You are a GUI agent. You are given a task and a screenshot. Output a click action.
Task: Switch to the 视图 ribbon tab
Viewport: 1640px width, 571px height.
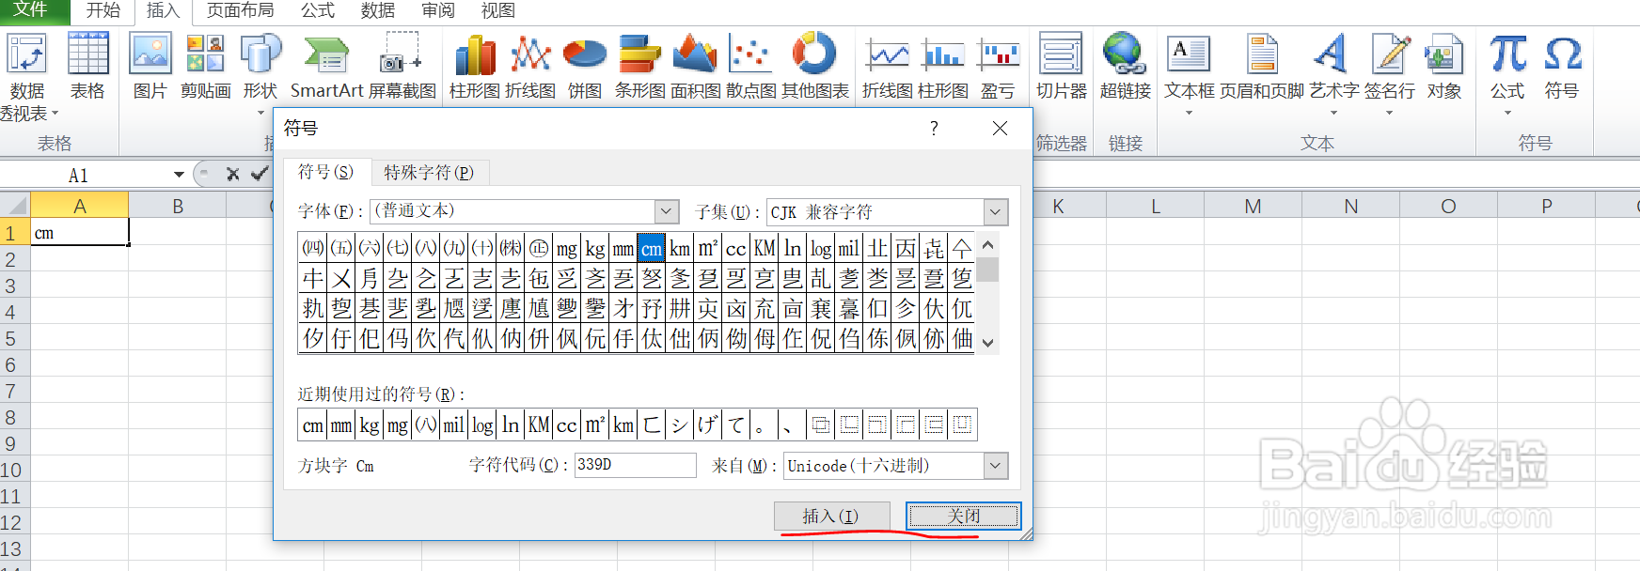(x=498, y=10)
